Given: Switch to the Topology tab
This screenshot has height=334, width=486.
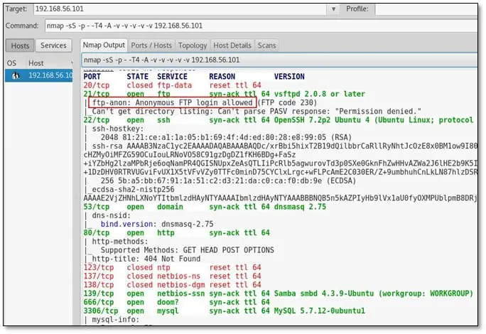Looking at the screenshot, I should (x=192, y=45).
